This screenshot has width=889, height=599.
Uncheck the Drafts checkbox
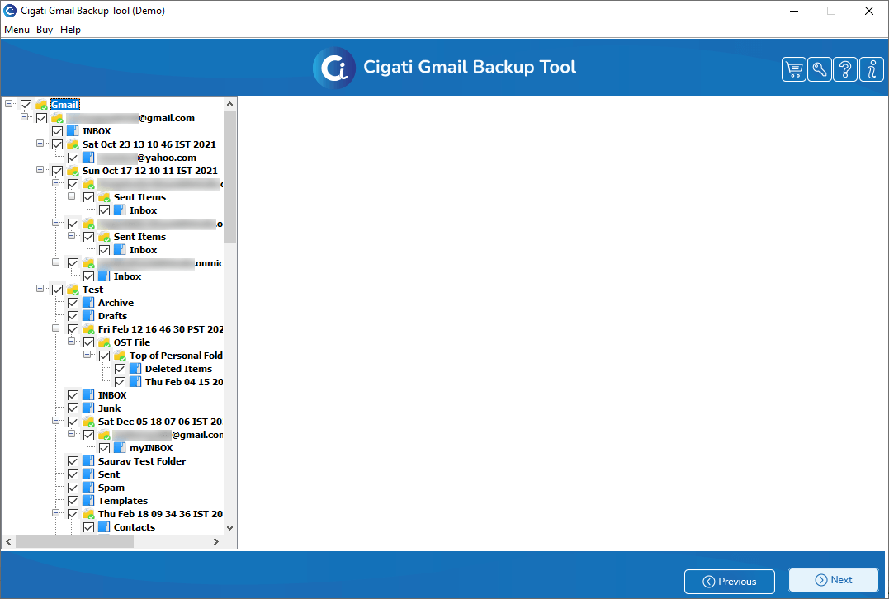[x=73, y=316]
